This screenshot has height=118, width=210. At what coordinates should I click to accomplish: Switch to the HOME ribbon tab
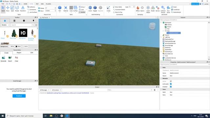click(25, 4)
